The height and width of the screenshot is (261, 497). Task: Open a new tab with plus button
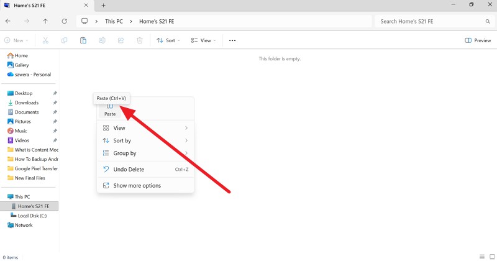click(104, 5)
